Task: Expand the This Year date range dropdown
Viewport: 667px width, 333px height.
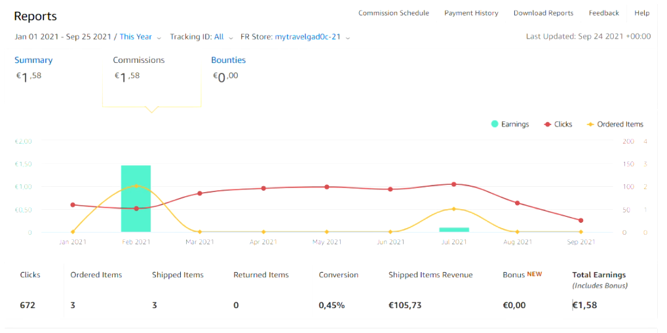Action: (140, 37)
